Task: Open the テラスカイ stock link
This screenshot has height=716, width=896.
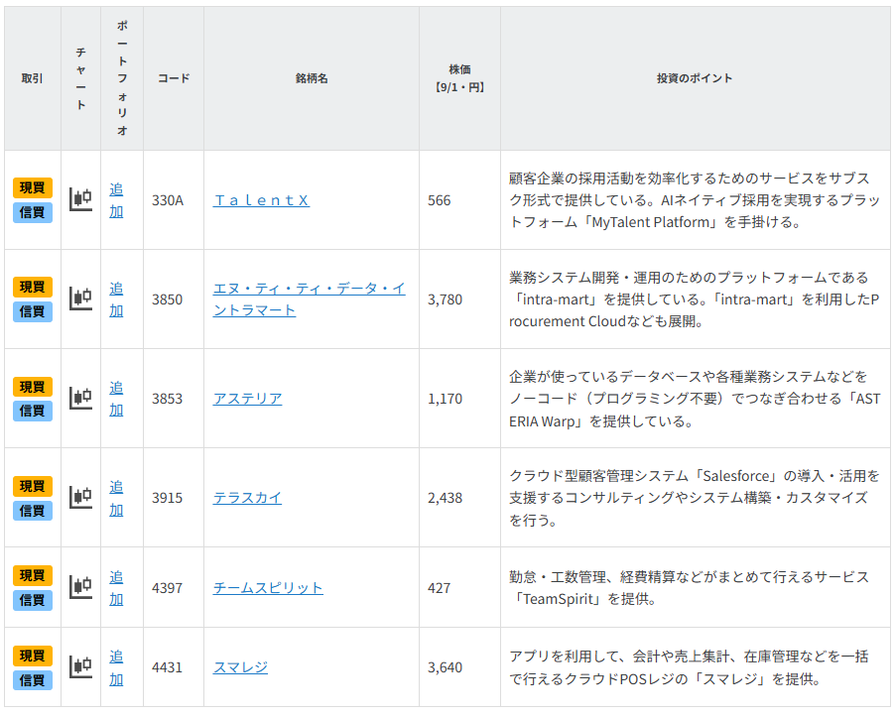Action: 247,498
